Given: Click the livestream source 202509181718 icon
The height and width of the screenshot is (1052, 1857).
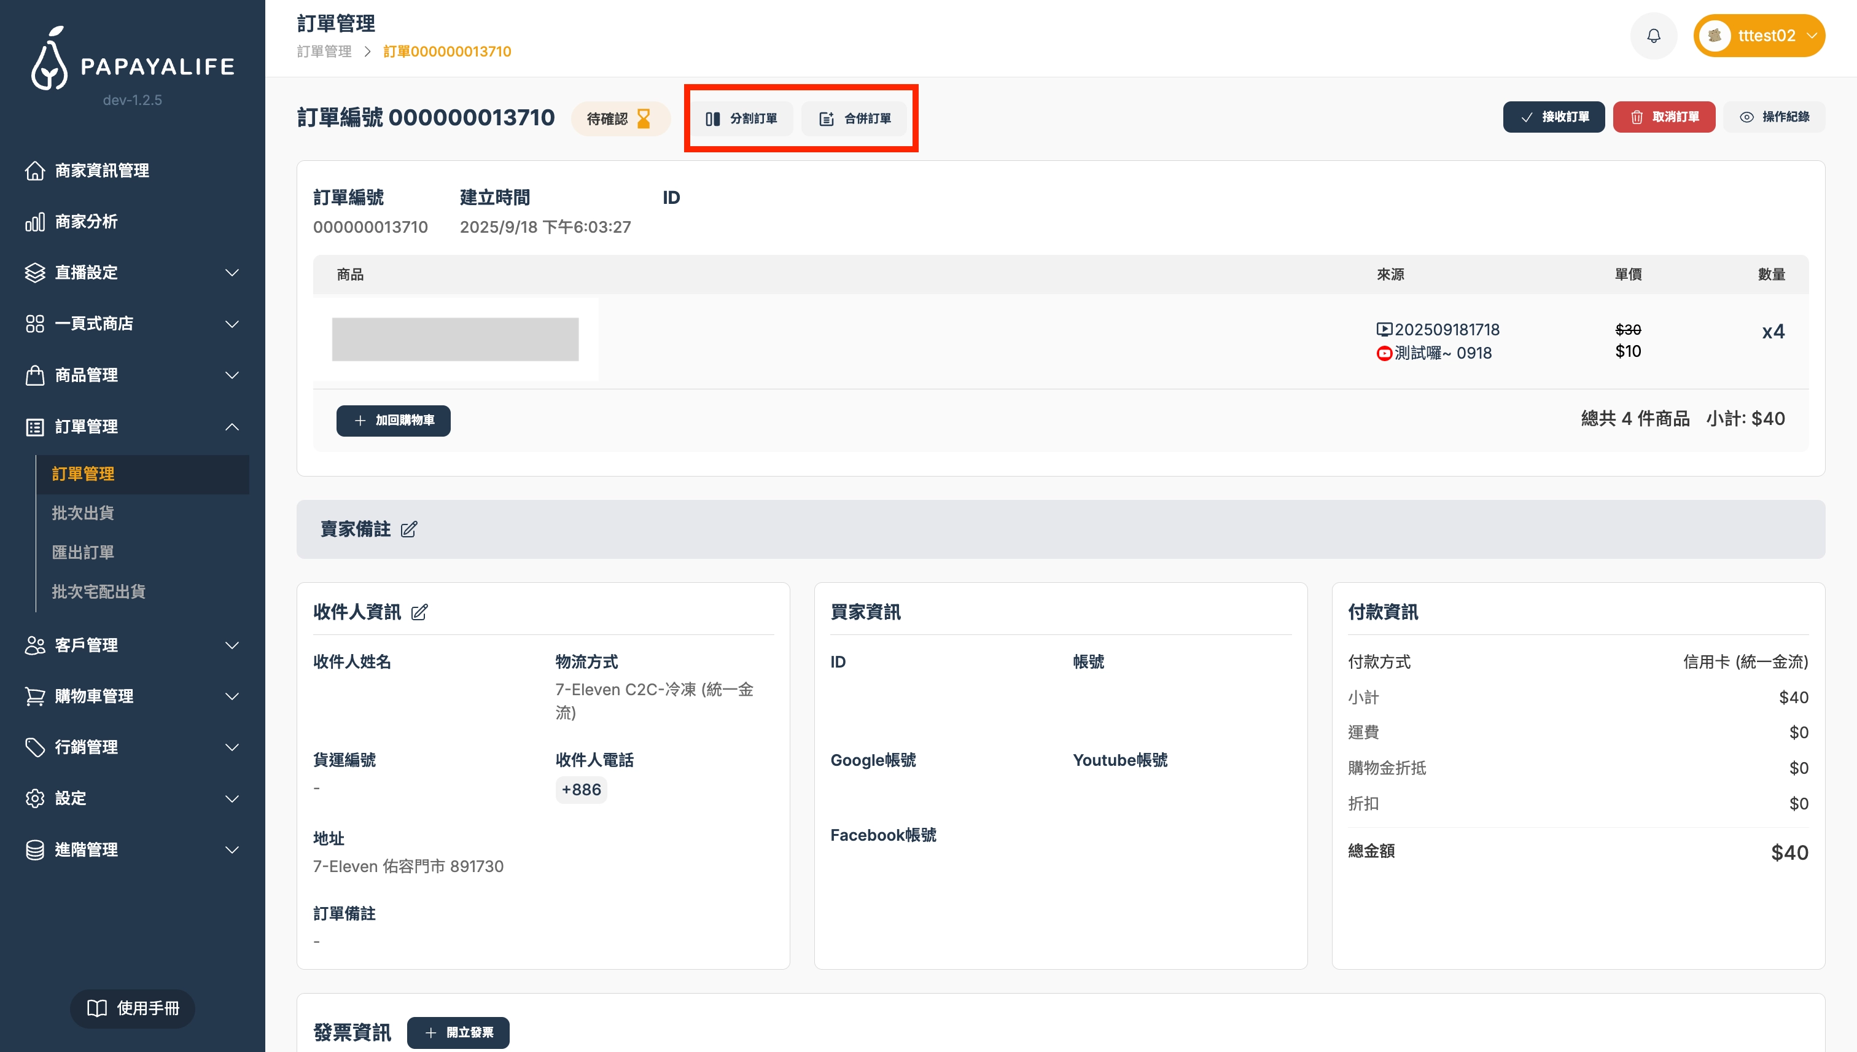Looking at the screenshot, I should coord(1383,329).
